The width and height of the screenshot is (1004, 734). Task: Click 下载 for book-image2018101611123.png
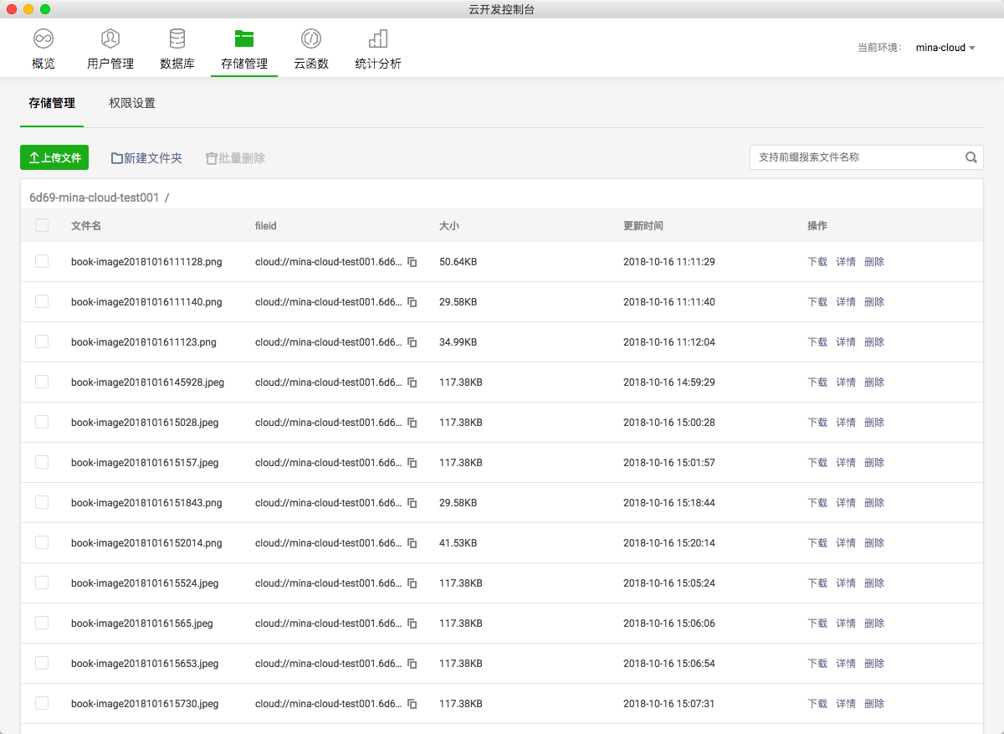click(817, 342)
